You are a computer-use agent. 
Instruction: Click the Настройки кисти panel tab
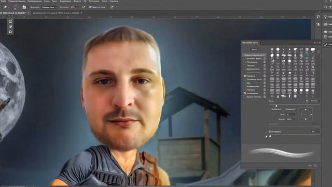[250, 43]
